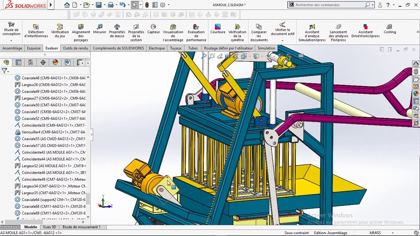Image resolution: width=420 pixels, height=236 pixels.
Task: Select the Coïncidente38 mate in tree
Action: (50, 125)
